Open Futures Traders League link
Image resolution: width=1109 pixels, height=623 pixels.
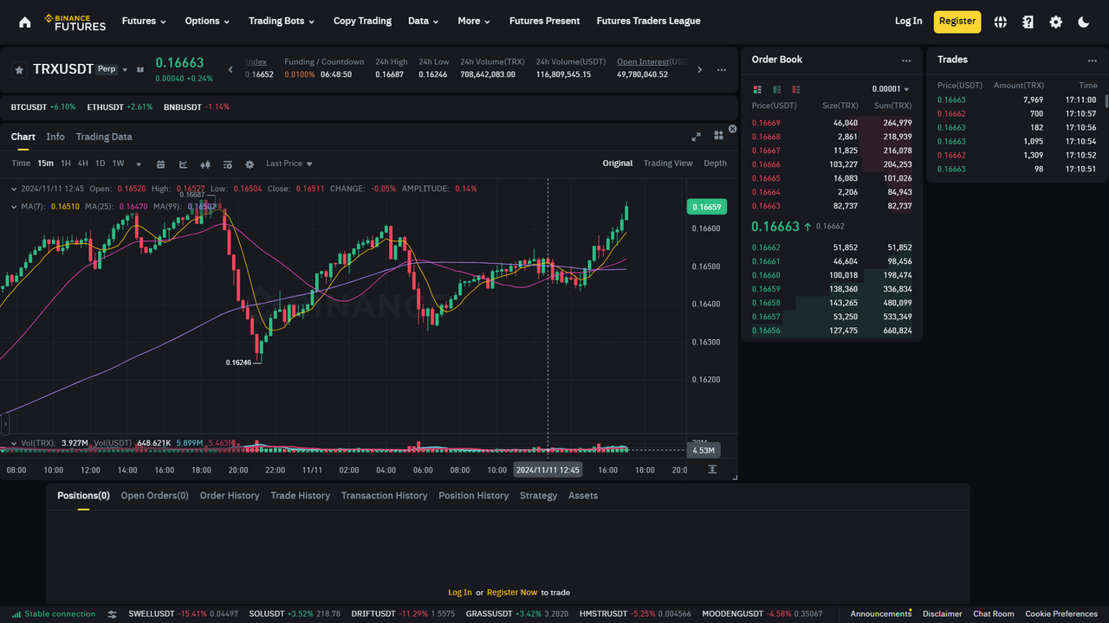(648, 21)
